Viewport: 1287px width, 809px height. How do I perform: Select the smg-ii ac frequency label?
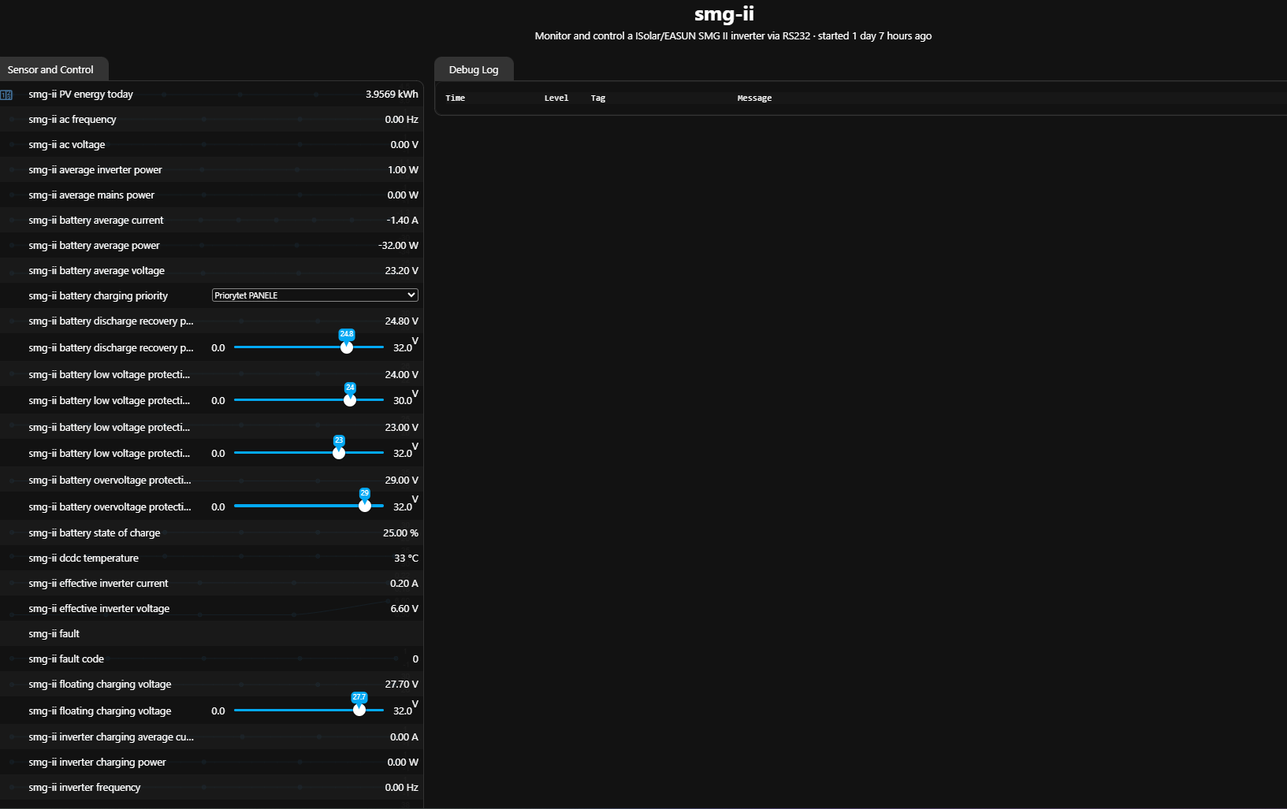(73, 120)
